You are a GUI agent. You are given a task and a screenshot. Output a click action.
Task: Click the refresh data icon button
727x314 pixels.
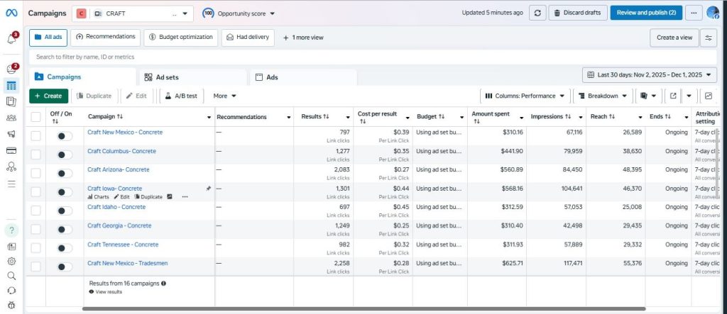pyautogui.click(x=538, y=13)
